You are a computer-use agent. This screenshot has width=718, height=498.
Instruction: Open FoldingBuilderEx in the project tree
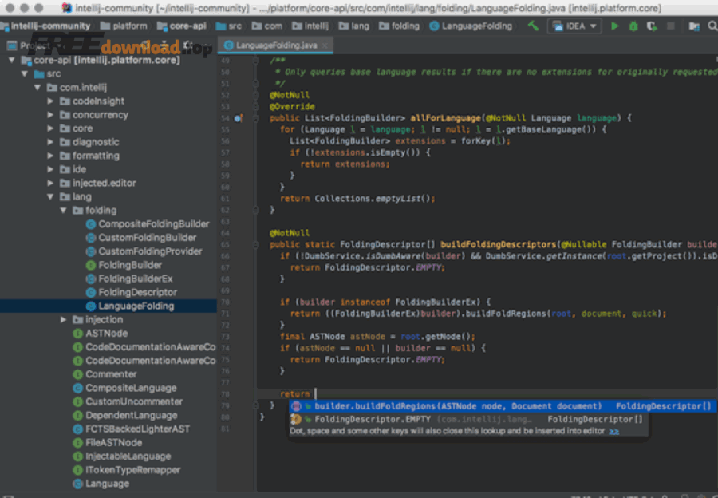135,279
